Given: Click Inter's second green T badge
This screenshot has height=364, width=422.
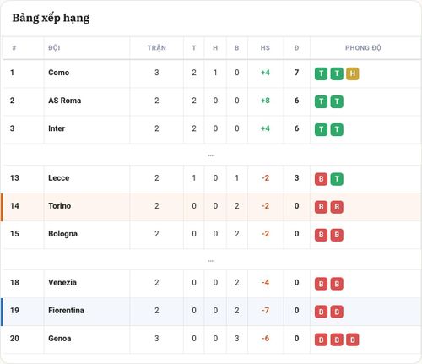Looking at the screenshot, I should tap(337, 129).
